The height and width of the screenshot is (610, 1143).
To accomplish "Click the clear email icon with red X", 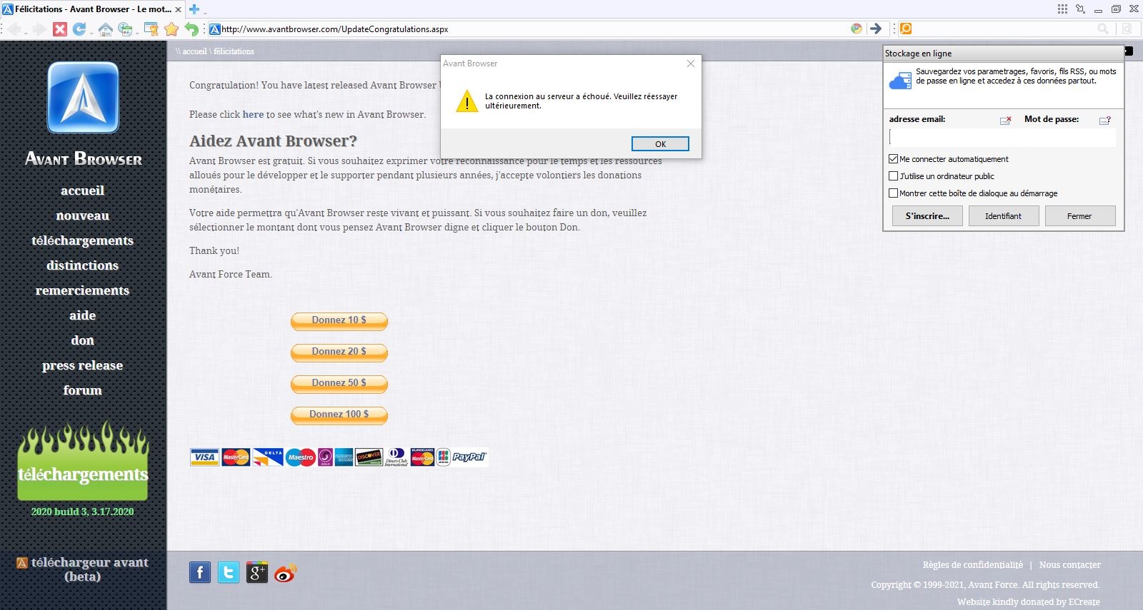I will 1005,120.
